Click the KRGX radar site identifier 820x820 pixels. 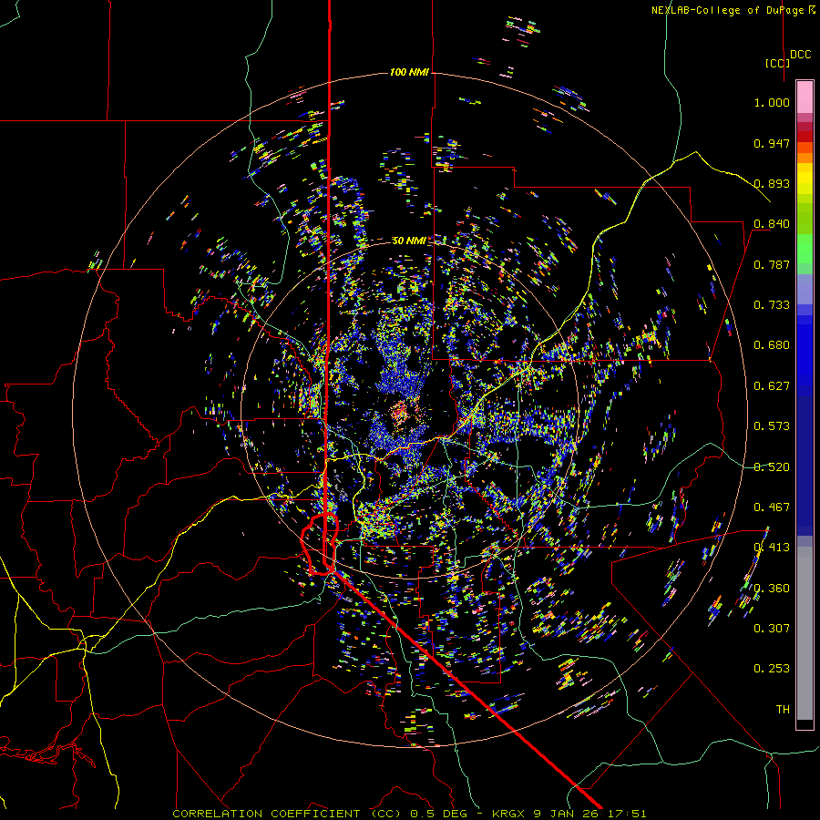[507, 814]
